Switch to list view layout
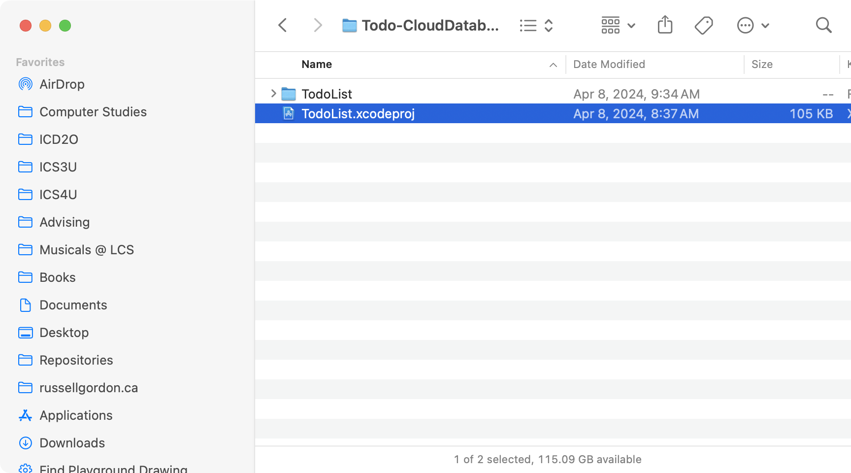 (x=527, y=25)
